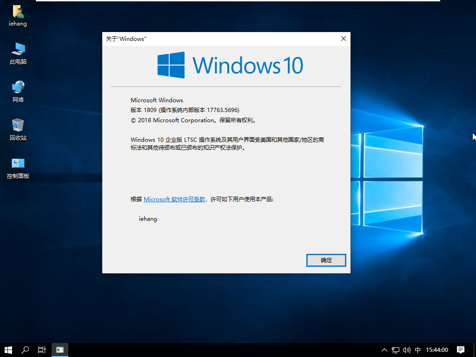Toggle the 中 input method indicator
The image size is (476, 357).
(x=417, y=350)
